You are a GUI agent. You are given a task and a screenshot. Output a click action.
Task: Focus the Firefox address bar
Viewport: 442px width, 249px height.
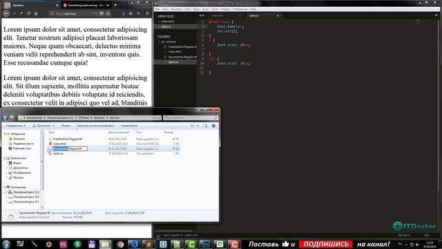pos(70,13)
